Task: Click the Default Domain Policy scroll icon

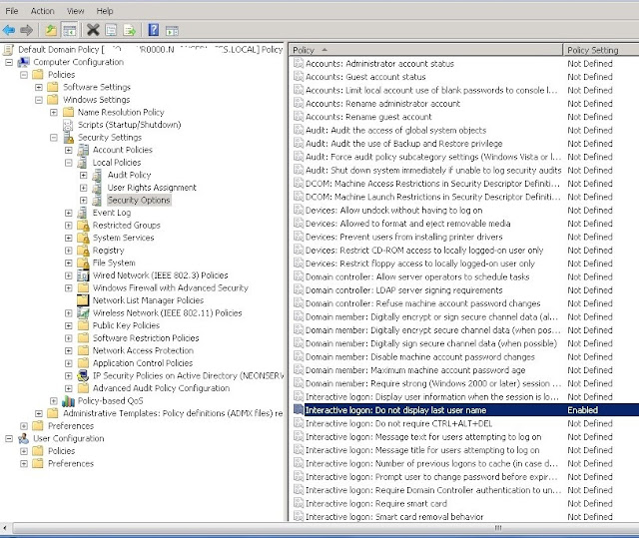Action: tap(8, 50)
